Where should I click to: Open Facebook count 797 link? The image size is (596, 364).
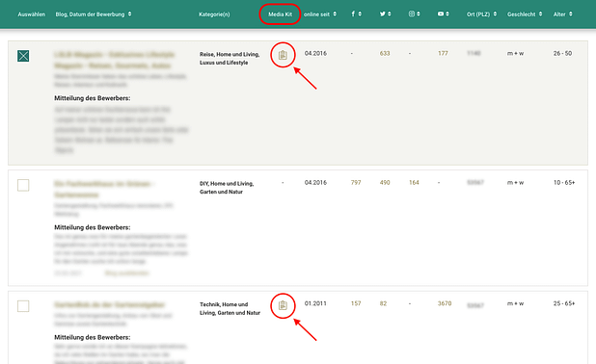pyautogui.click(x=356, y=183)
